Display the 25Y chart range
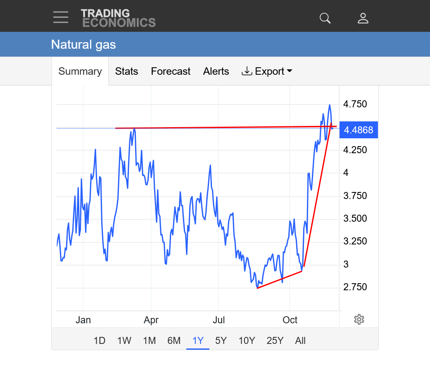Viewport: 430px width, 372px height. (275, 341)
